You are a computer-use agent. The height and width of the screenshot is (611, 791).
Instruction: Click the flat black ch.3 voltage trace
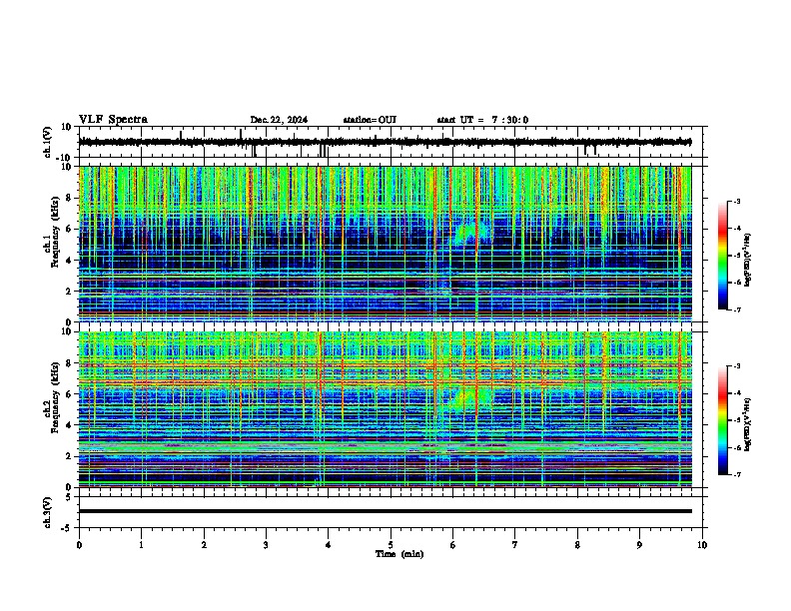[x=386, y=511]
